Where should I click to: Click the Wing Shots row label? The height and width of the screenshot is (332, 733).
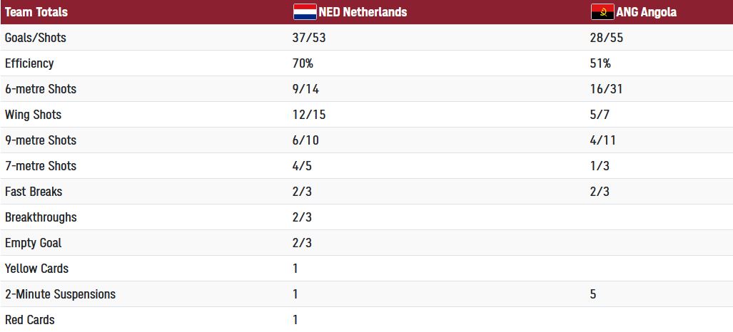pos(33,115)
